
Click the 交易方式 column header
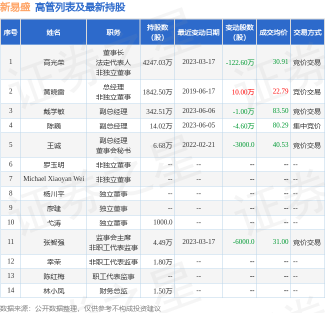tap(307, 32)
